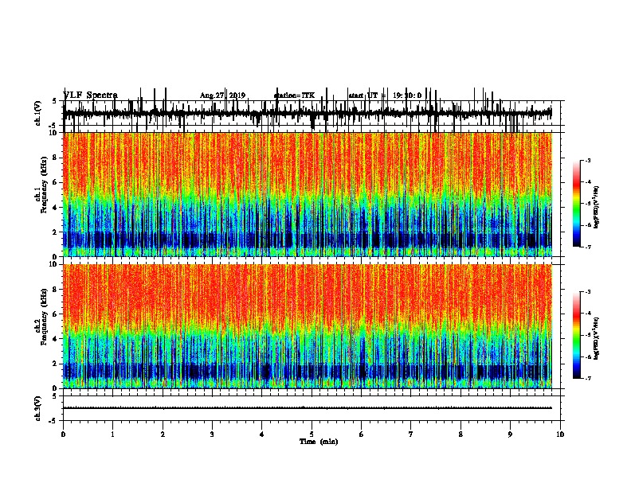Click the 'Time (min)' x-axis label
Screen dimensions: 631x487
(319, 442)
